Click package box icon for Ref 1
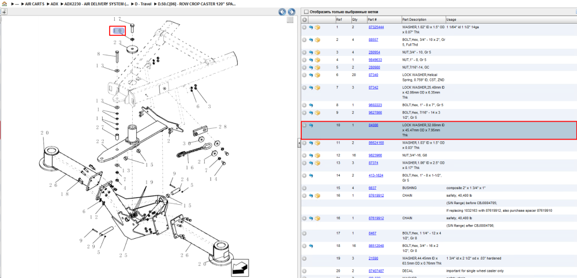The height and width of the screenshot is (278, 577). [317, 27]
